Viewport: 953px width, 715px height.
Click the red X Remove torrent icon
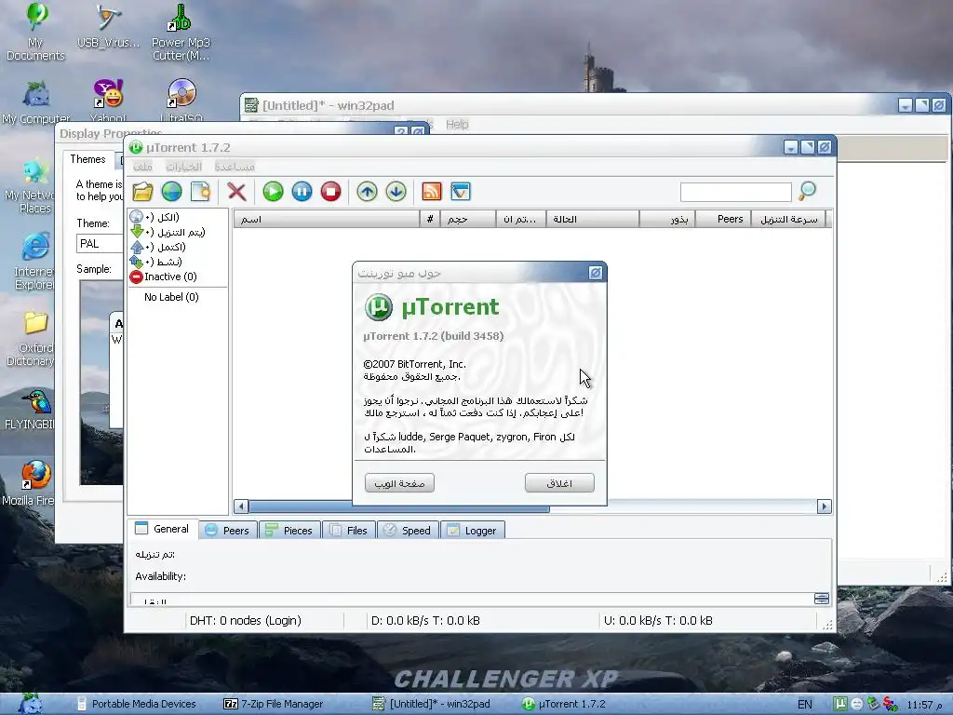click(236, 192)
